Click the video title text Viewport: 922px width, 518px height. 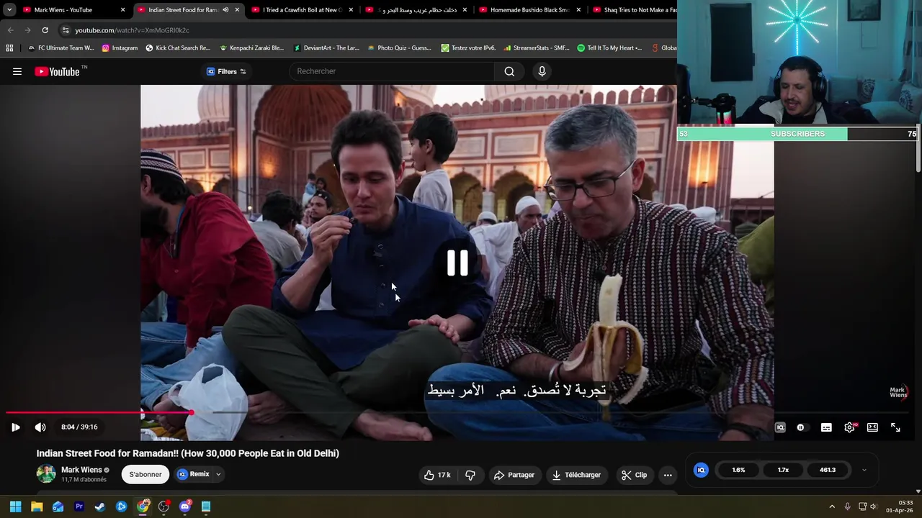click(188, 453)
